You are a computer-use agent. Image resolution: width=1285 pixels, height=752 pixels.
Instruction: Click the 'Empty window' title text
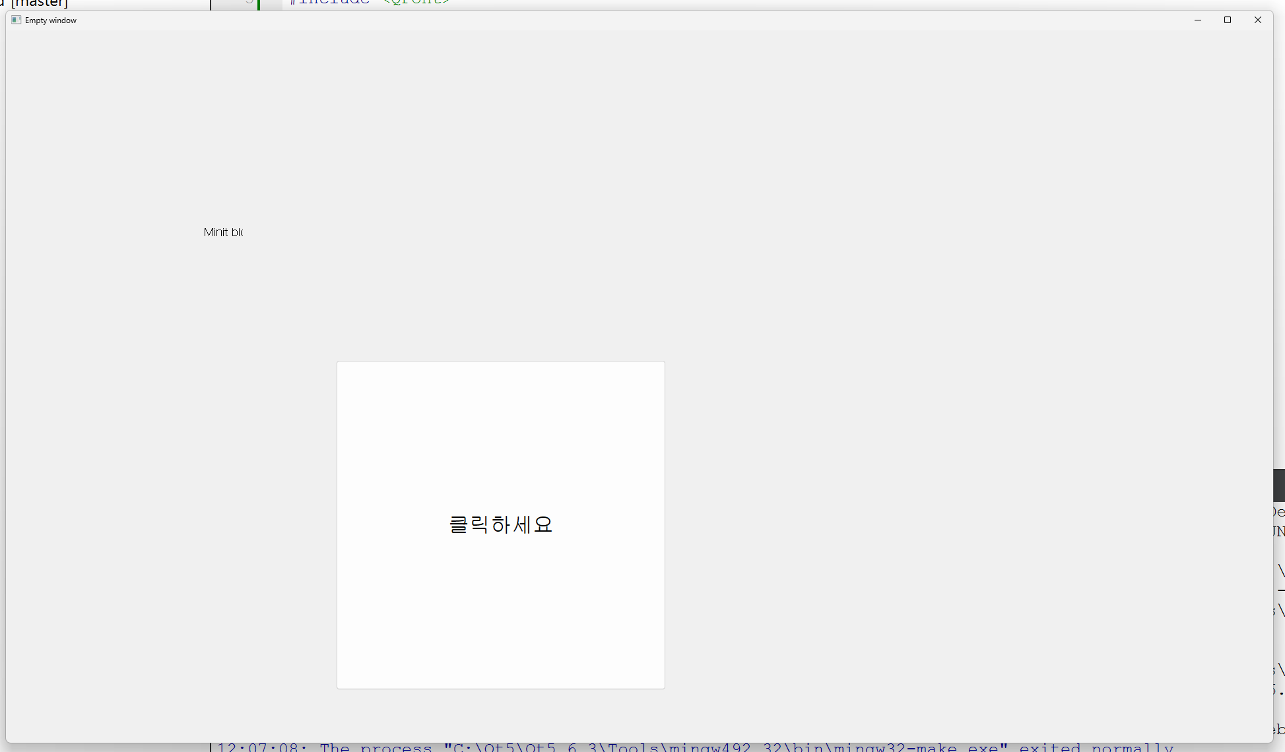click(51, 20)
